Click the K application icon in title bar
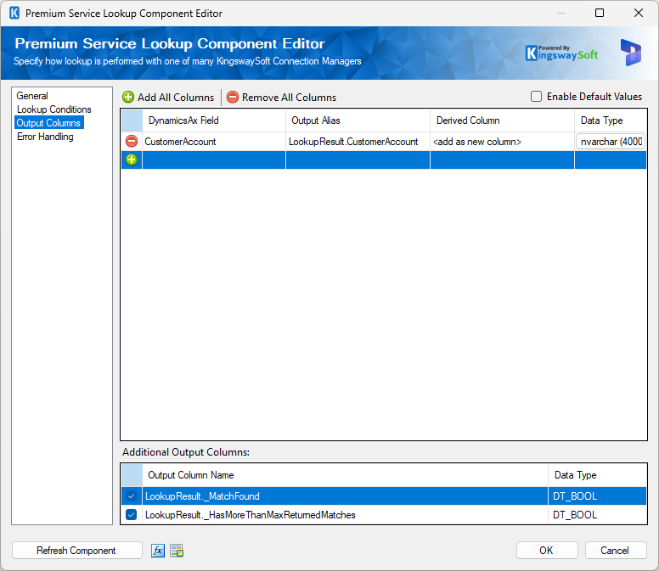Viewport: 659px width, 571px height. 14,13
